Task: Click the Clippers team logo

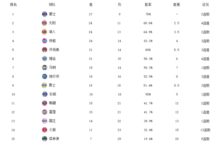Action: (x=44, y=41)
